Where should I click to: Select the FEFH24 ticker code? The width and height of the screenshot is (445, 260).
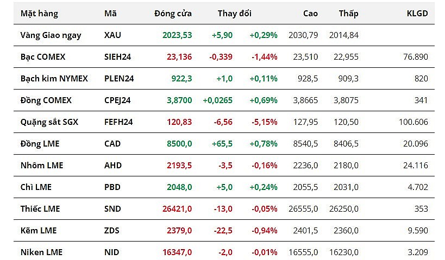[117, 122]
